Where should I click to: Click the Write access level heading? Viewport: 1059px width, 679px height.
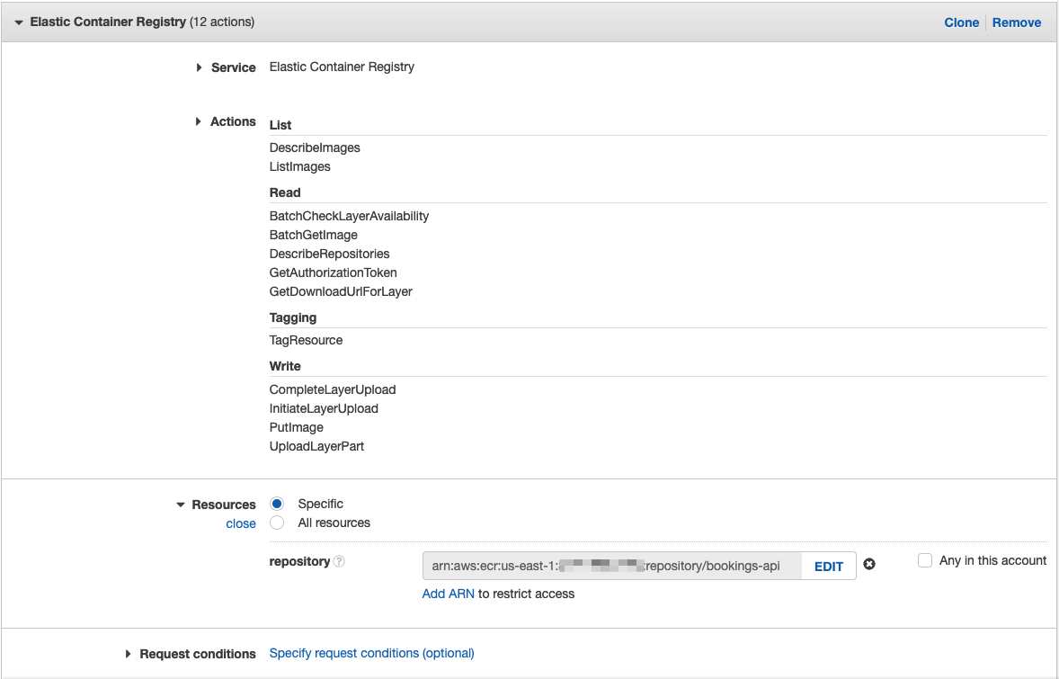click(x=285, y=366)
